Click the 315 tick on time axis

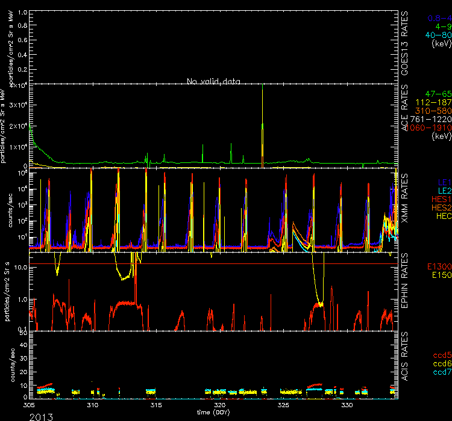(x=156, y=406)
